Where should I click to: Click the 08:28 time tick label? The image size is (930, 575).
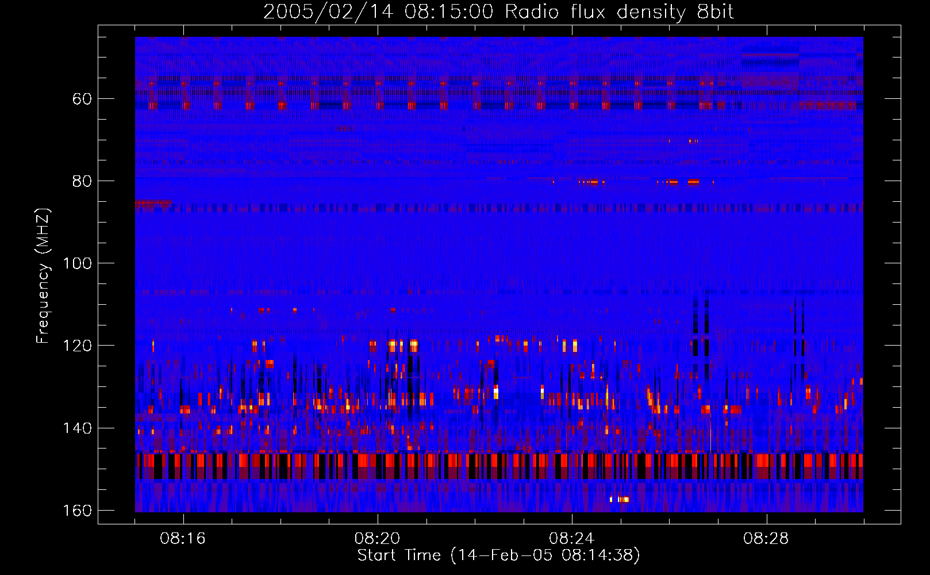pyautogui.click(x=766, y=539)
